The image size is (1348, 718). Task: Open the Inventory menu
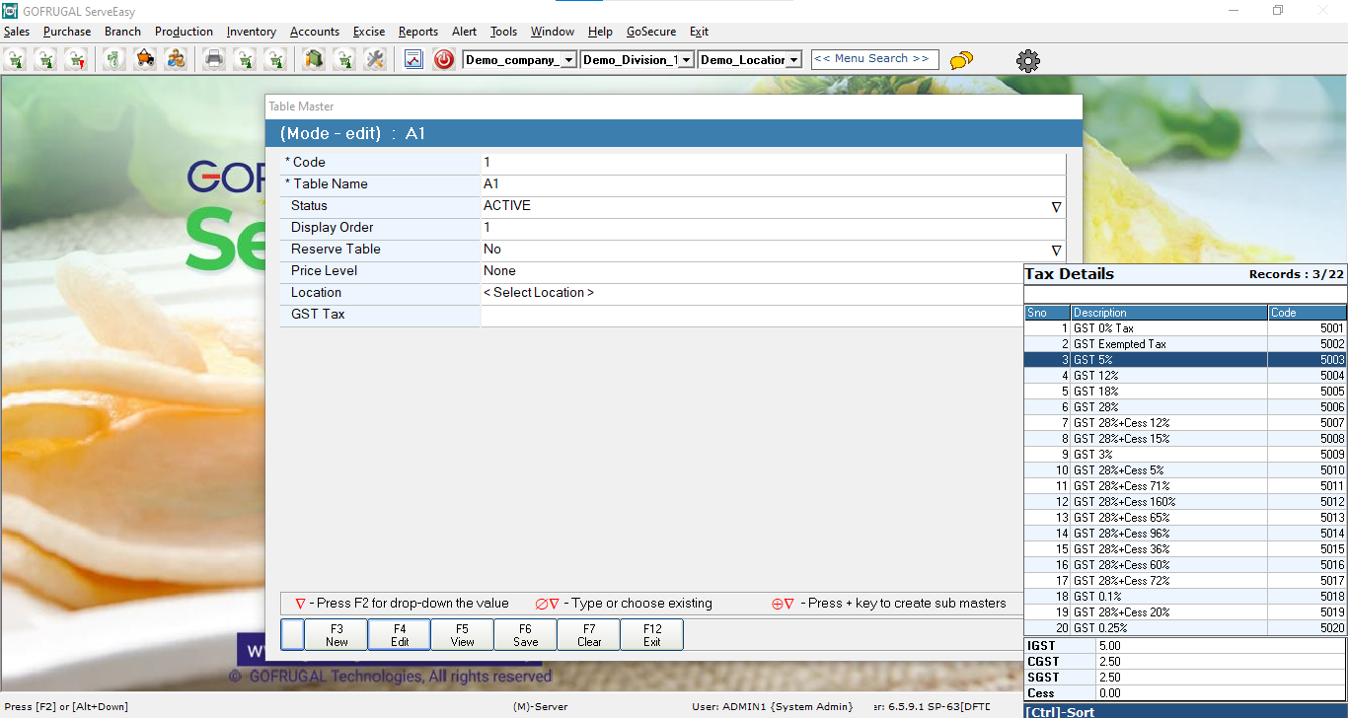pyautogui.click(x=251, y=32)
